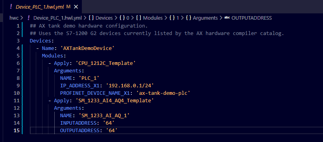The width and height of the screenshot is (323, 142).
Task: Click the 'Arguments:' key on line 12
Action: [x=69, y=108]
